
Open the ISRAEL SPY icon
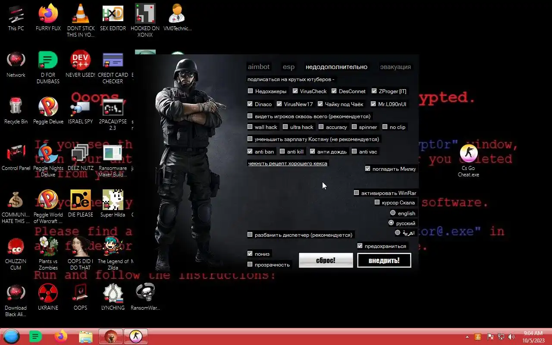(x=81, y=111)
